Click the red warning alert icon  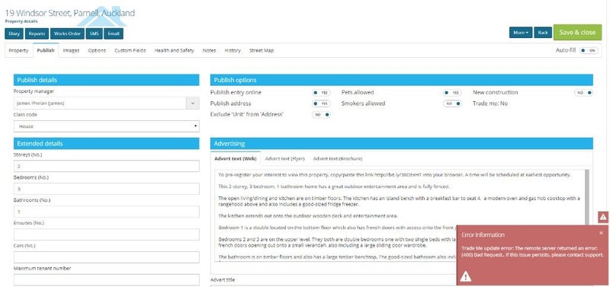click(603, 217)
